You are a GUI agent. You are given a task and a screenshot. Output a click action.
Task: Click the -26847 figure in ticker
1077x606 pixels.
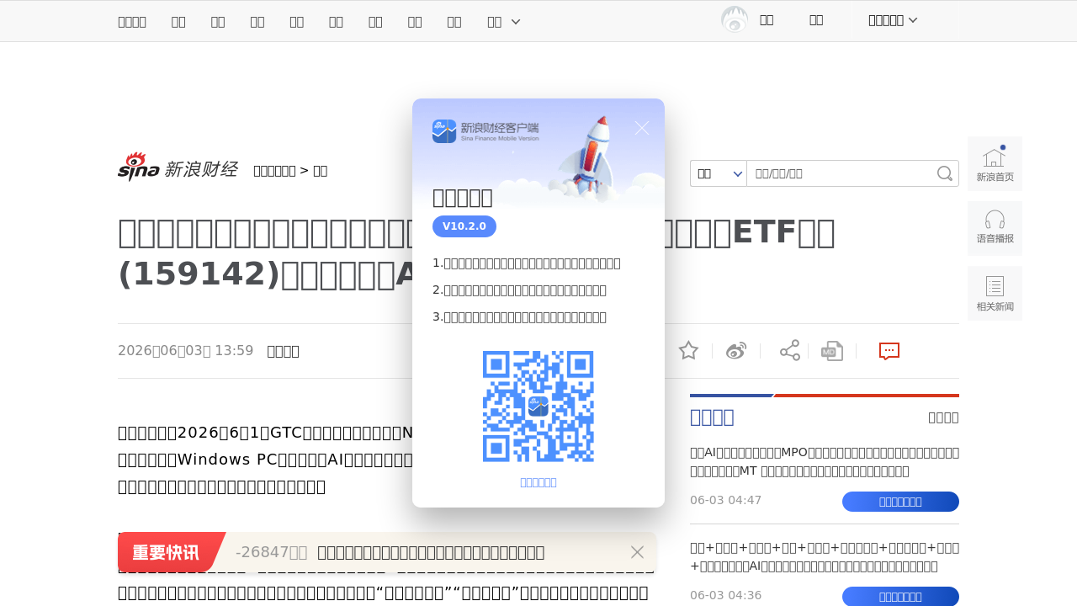point(271,552)
